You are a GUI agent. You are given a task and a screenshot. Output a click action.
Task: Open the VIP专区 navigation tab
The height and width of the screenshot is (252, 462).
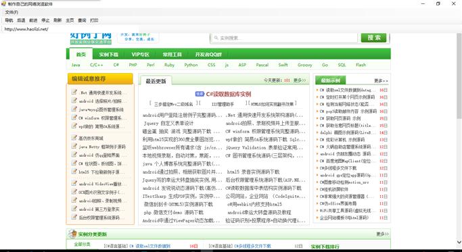[x=140, y=55]
